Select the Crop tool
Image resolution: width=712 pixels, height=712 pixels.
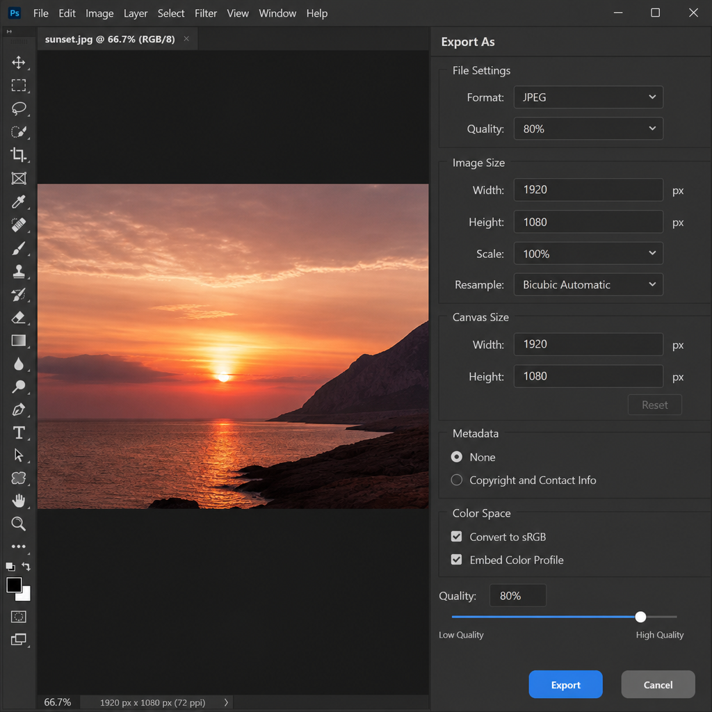pyautogui.click(x=18, y=155)
